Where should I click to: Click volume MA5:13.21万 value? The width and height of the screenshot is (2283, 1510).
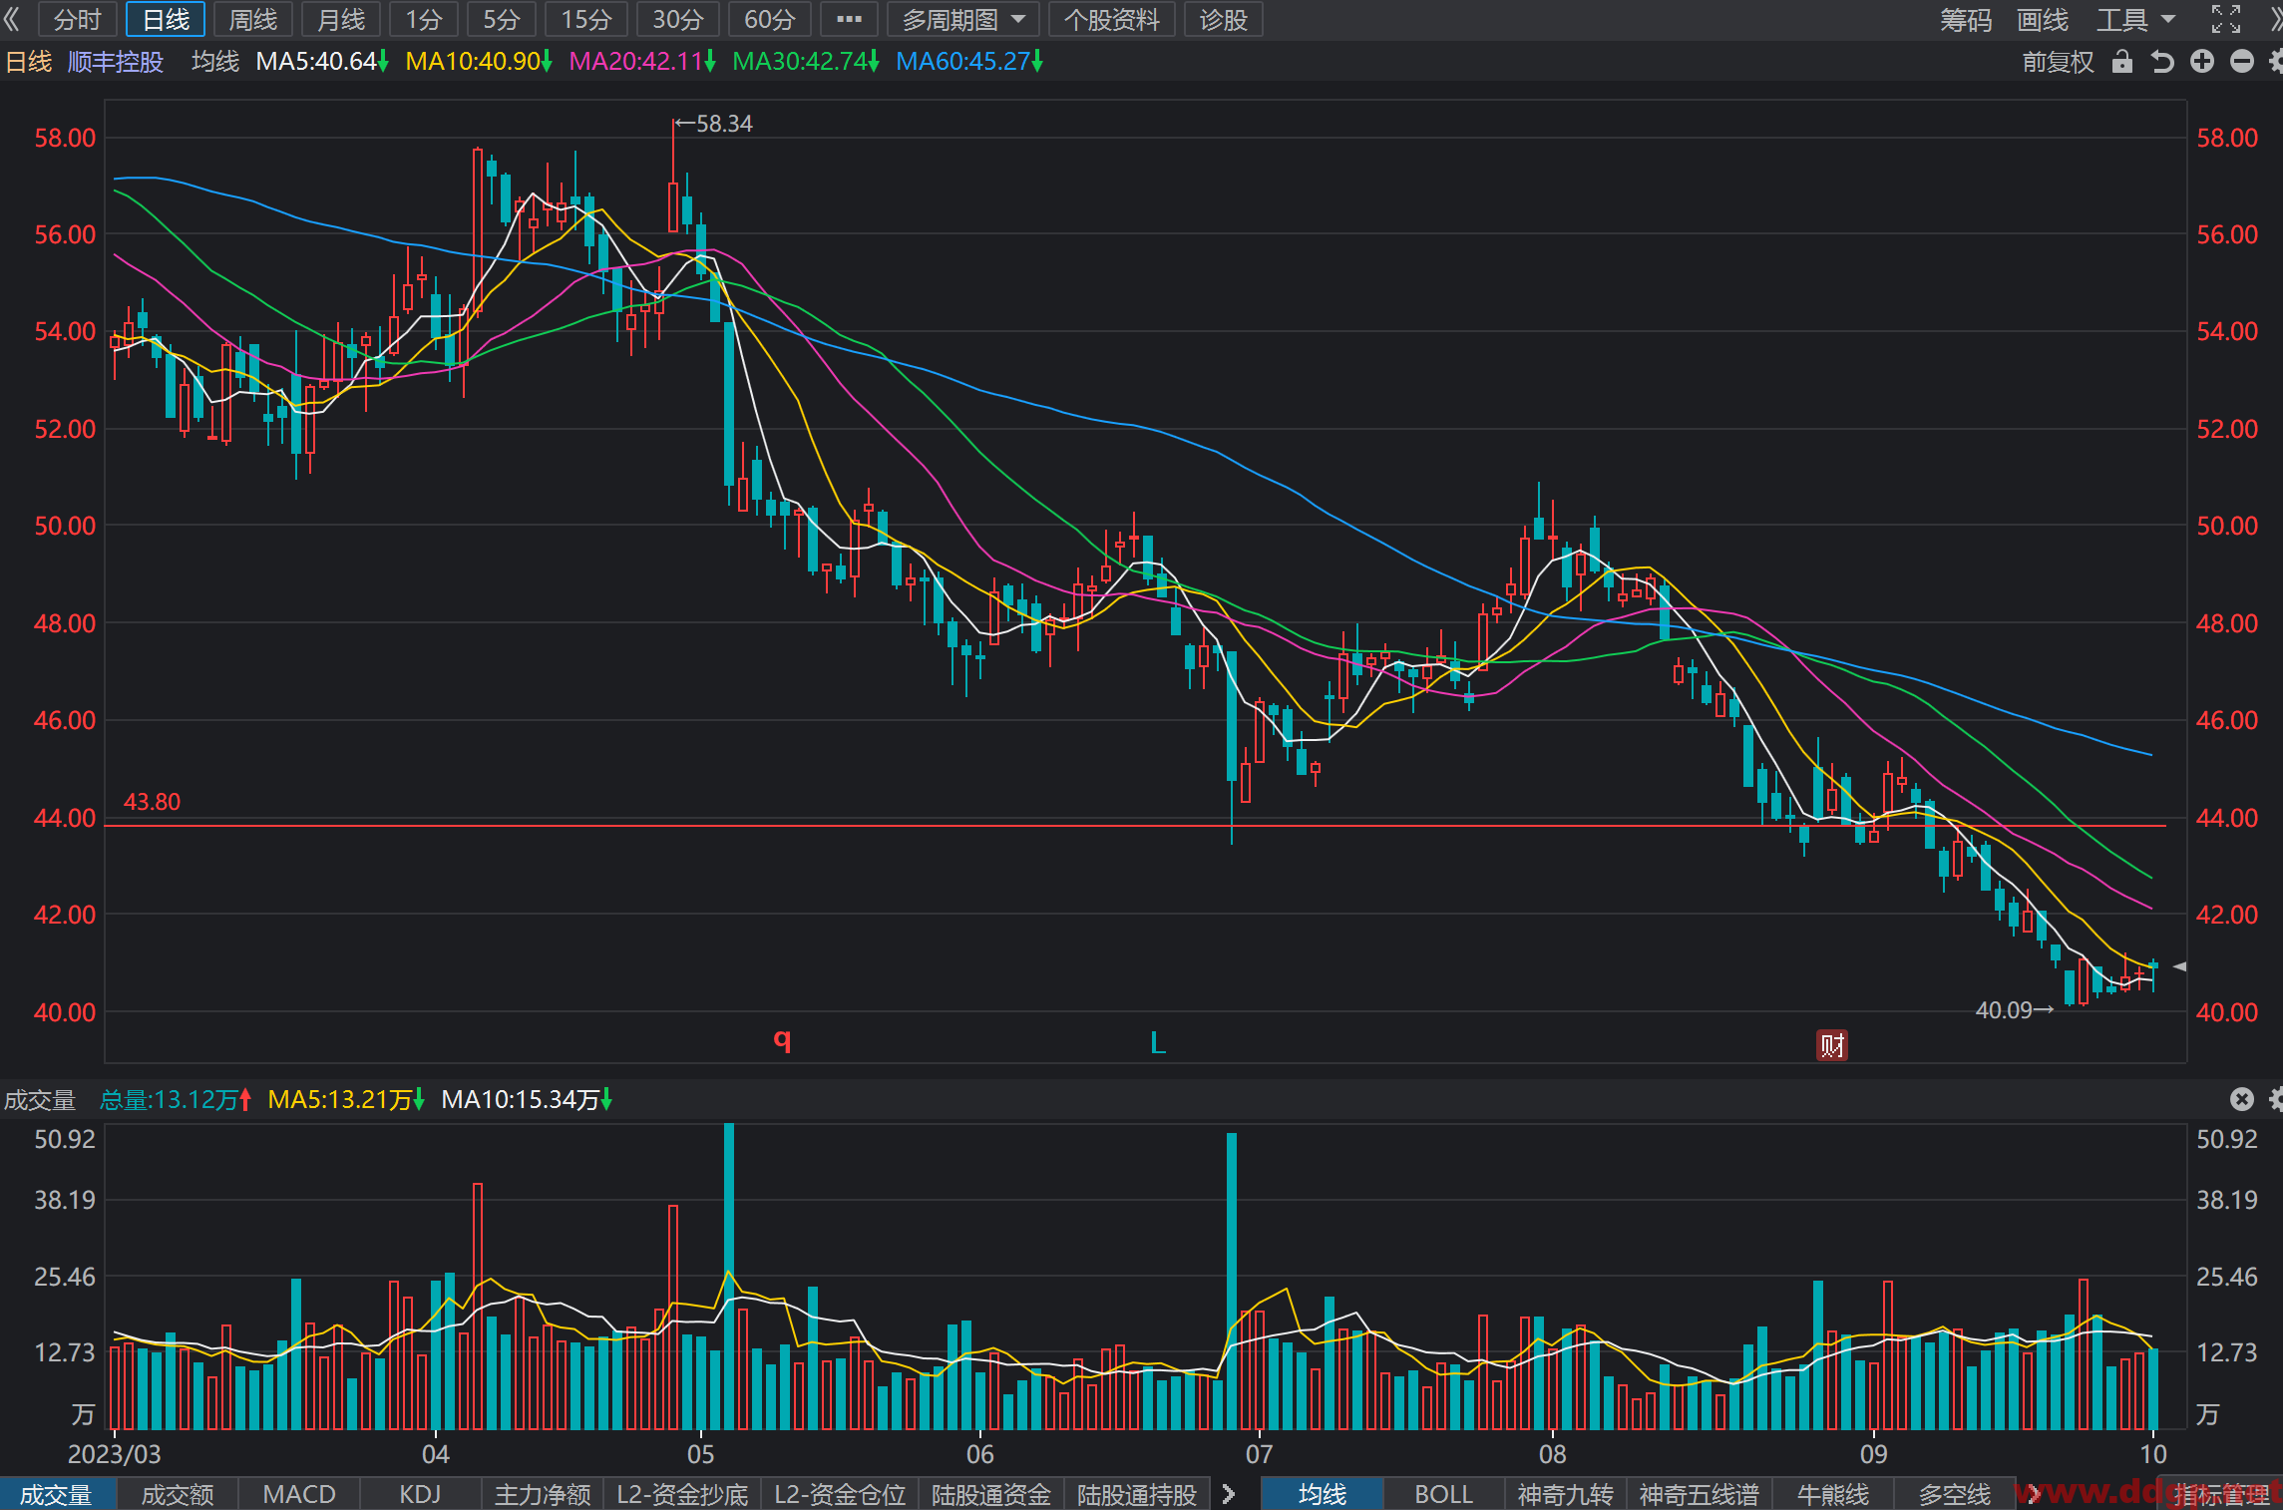(x=346, y=1100)
